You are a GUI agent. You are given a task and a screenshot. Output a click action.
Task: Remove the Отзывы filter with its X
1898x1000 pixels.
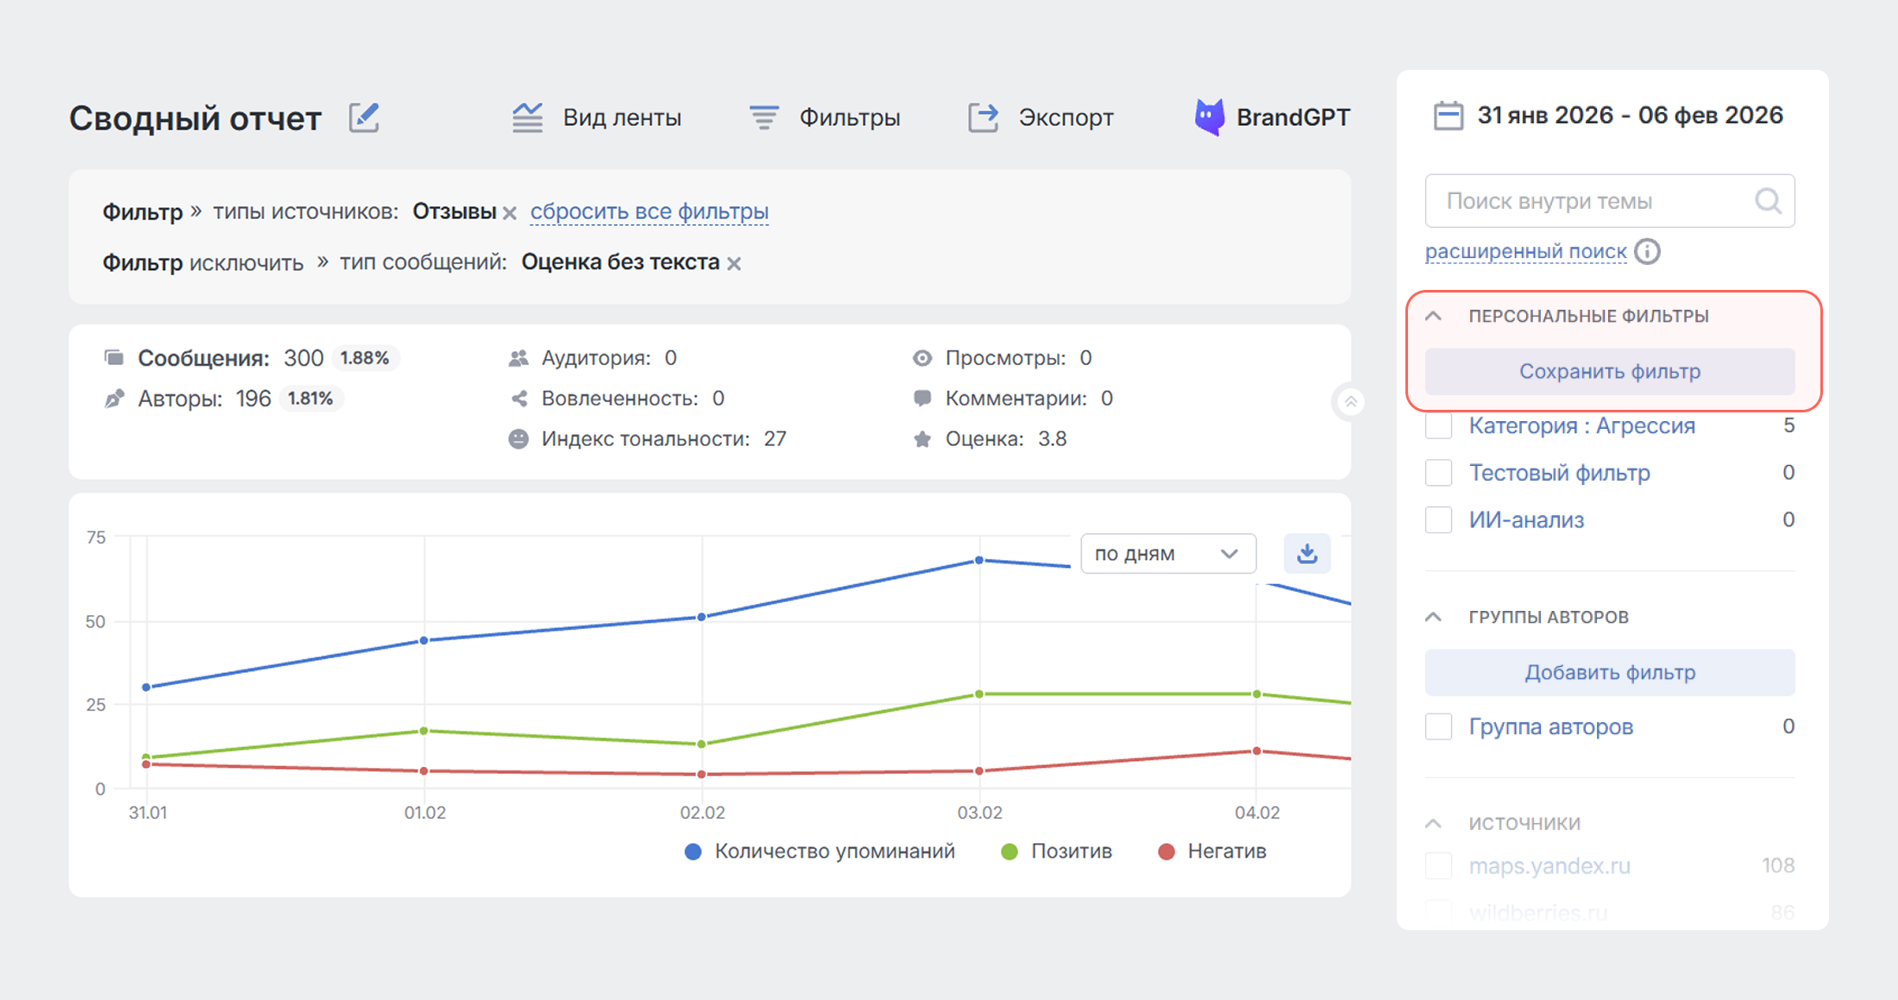pyautogui.click(x=510, y=213)
